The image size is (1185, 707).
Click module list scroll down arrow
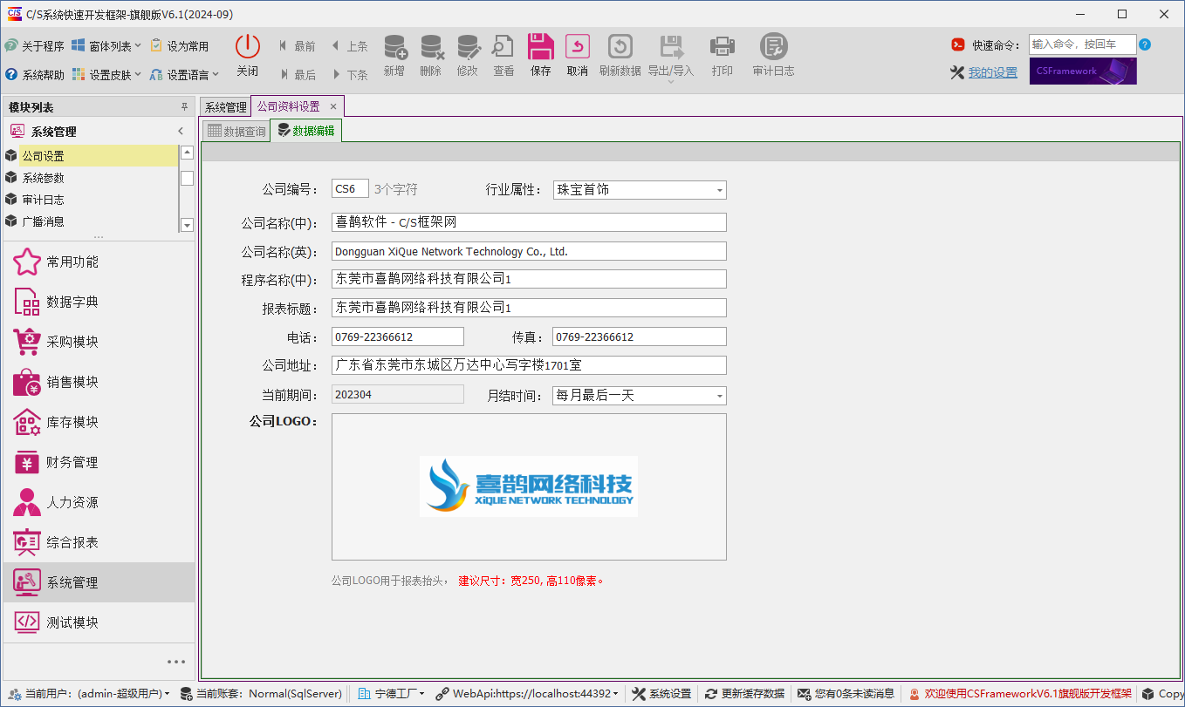point(187,225)
